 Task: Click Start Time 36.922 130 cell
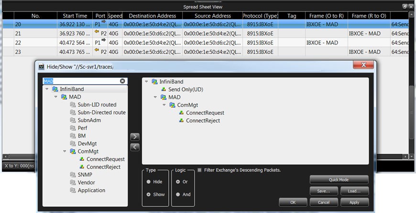coord(75,24)
